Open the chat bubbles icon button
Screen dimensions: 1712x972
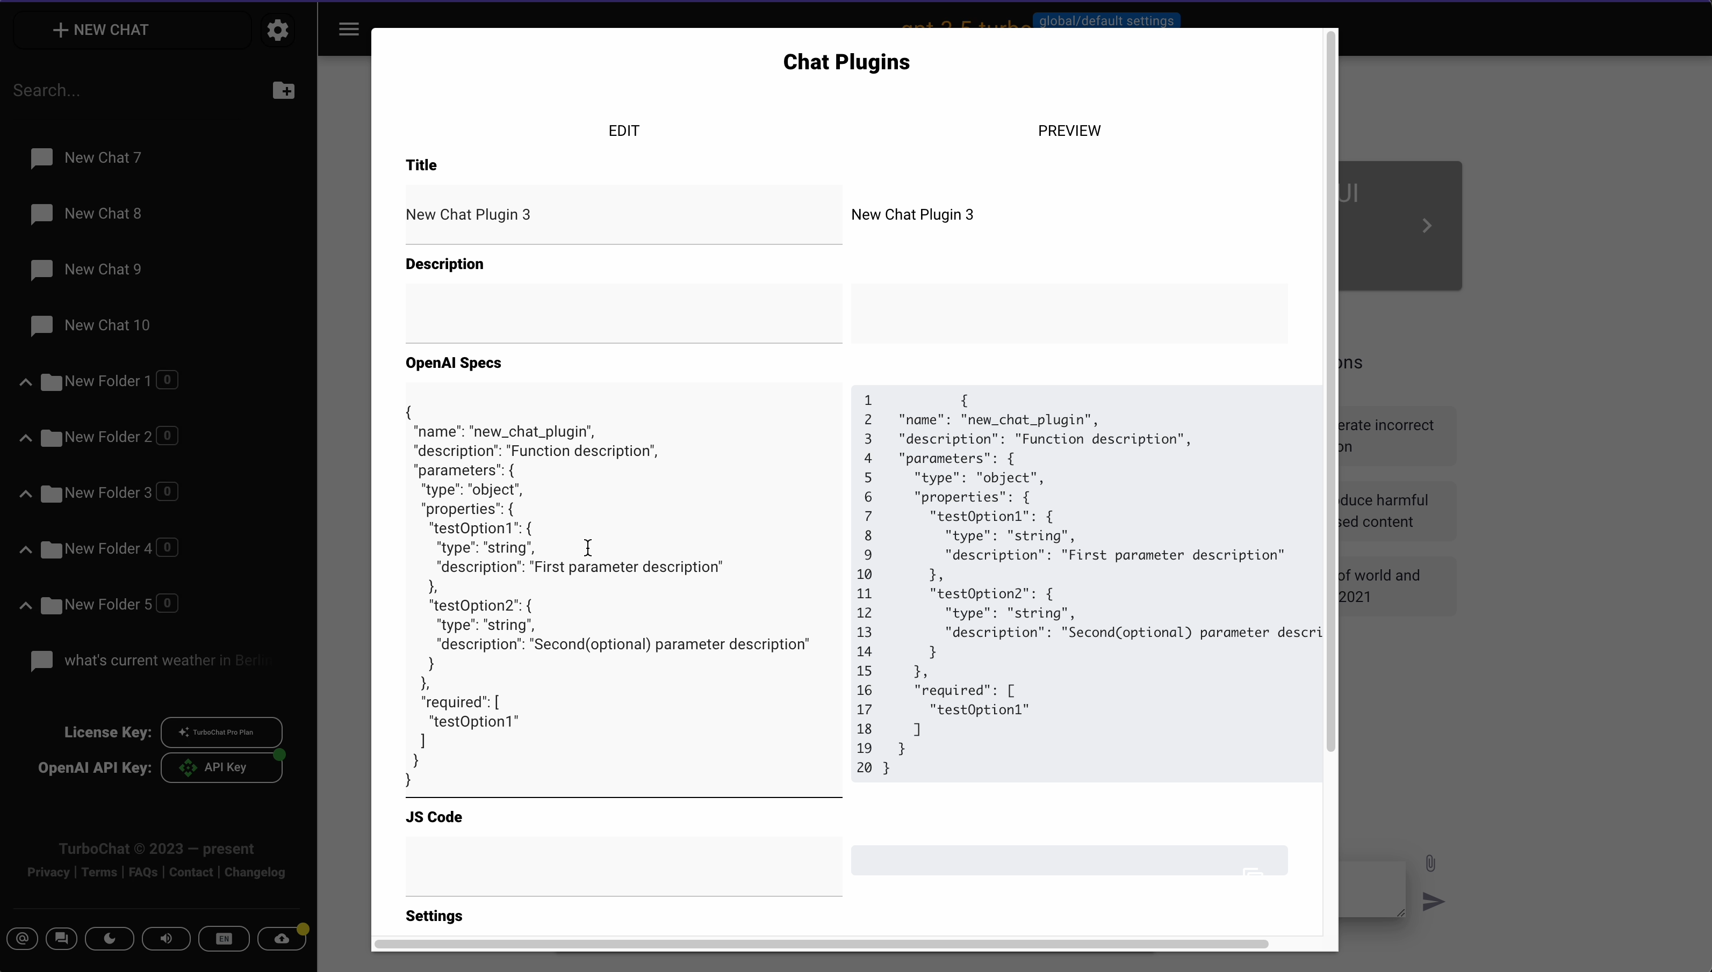pyautogui.click(x=61, y=938)
